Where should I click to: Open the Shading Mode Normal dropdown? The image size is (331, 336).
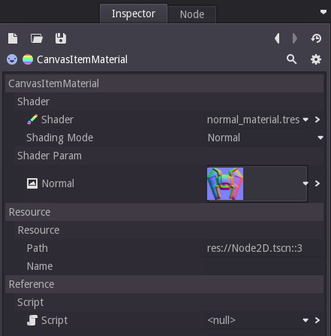pos(266,138)
